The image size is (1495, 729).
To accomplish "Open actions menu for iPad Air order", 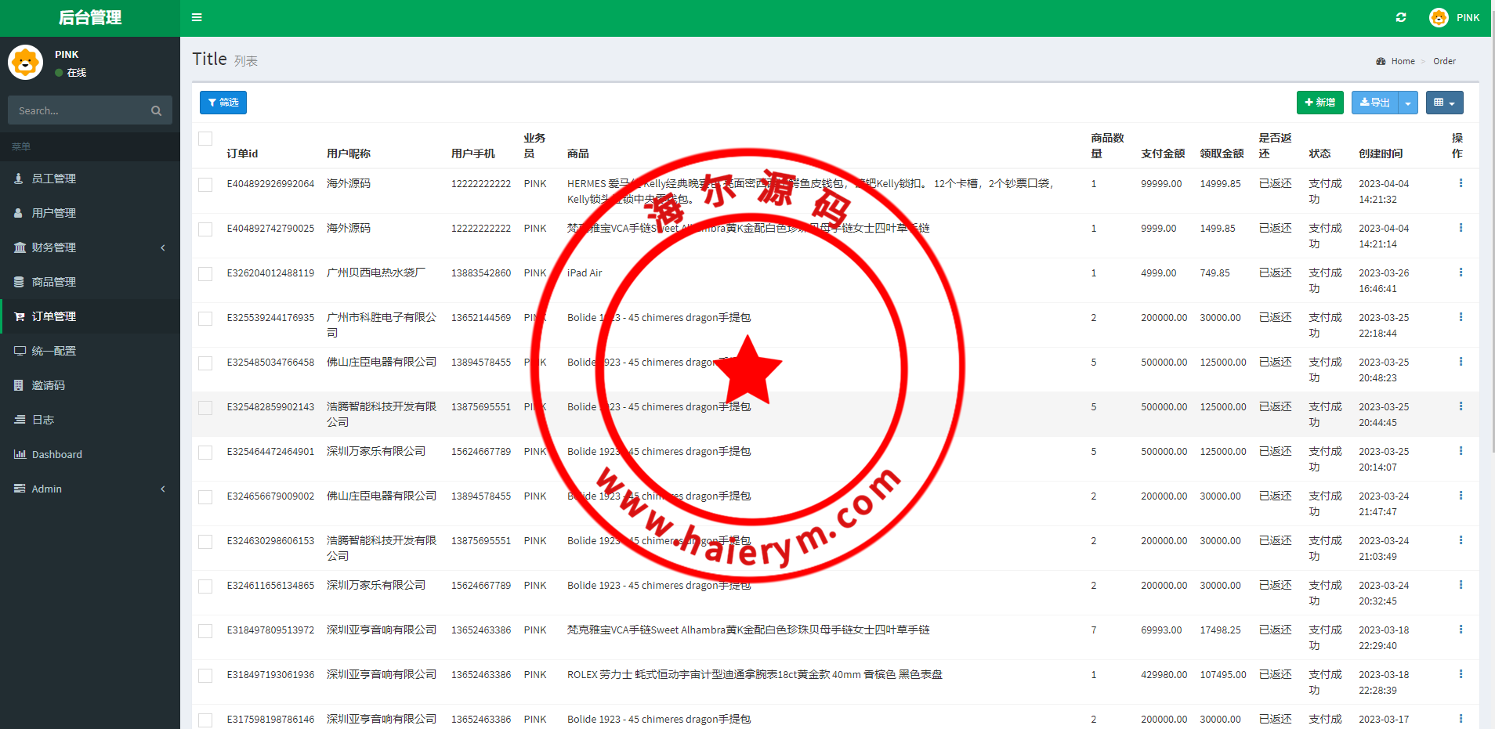I will point(1461,272).
